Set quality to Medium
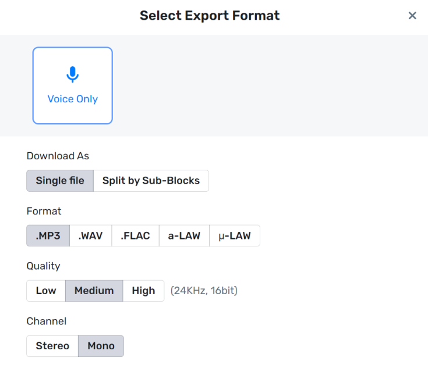The width and height of the screenshot is (428, 365). click(x=94, y=291)
